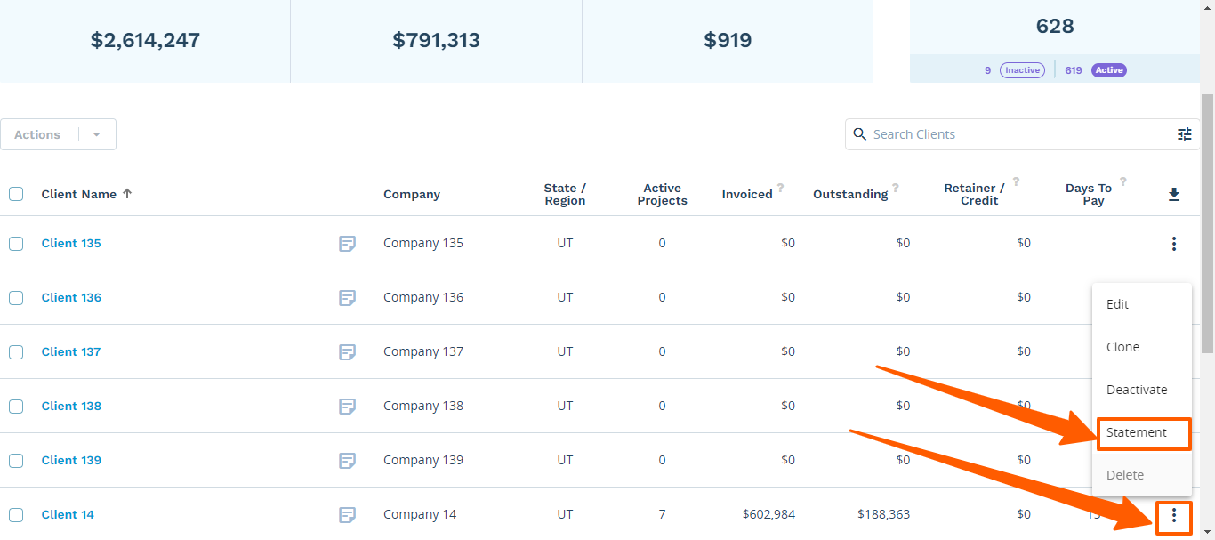Open the Client 14 link
The width and height of the screenshot is (1215, 540).
point(68,515)
